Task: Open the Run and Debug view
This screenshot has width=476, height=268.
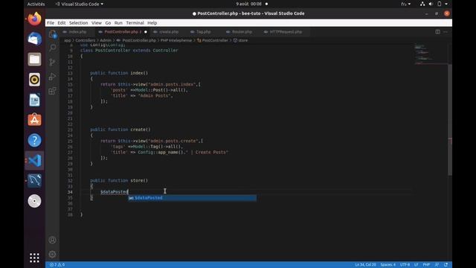Action: 53,77
